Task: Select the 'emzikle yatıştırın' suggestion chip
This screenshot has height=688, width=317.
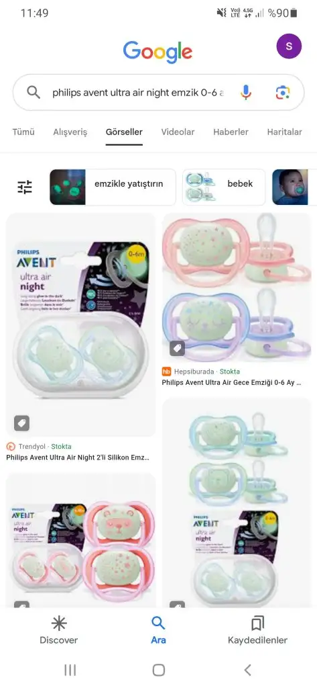Action: (x=113, y=187)
